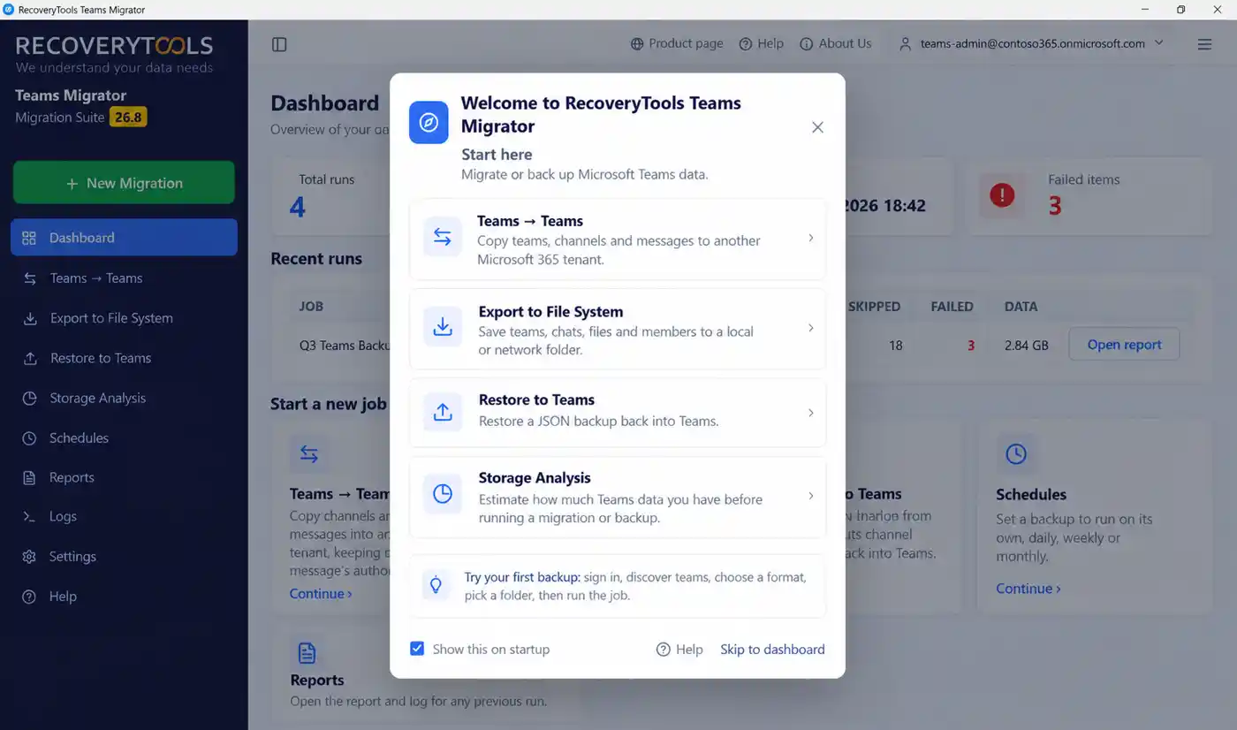Screen dimensions: 1237x730
Task: Click the 26.8 version badge in the sidebar
Action: click(128, 117)
